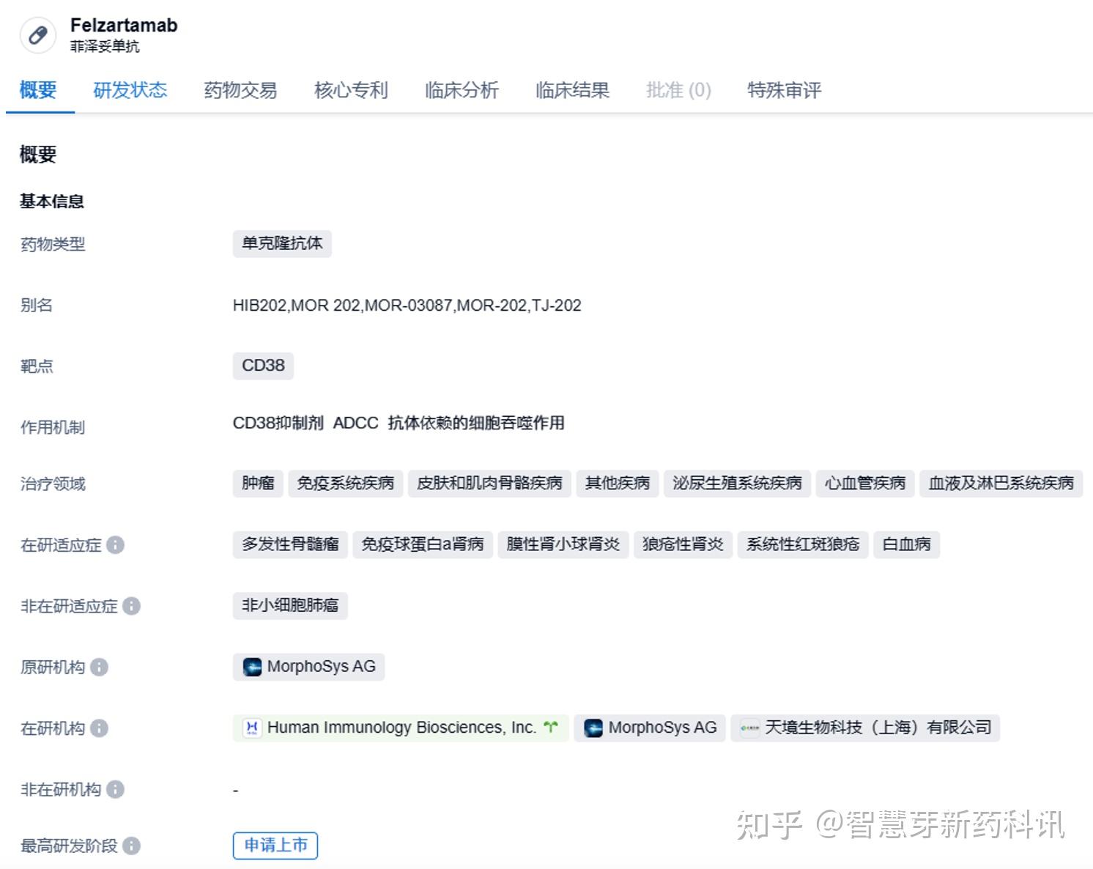
Task: Open the 特殊审评 tab
Action: pos(784,90)
